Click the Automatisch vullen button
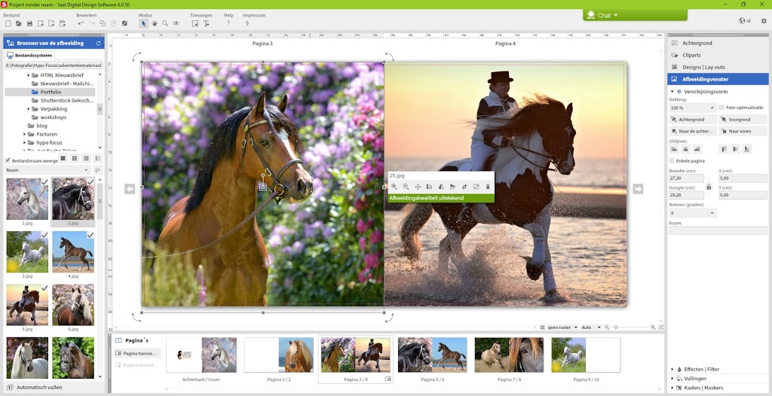Image resolution: width=772 pixels, height=396 pixels. [x=39, y=387]
